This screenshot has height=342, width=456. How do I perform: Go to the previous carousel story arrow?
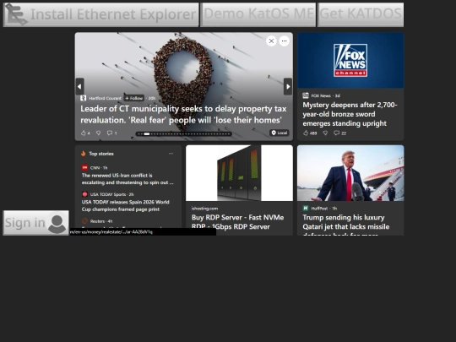coord(79,86)
